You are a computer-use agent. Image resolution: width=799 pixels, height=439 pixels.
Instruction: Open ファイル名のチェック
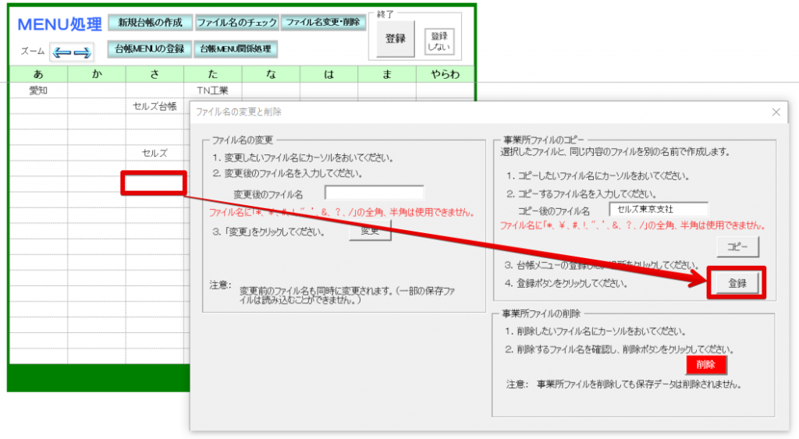pos(237,23)
